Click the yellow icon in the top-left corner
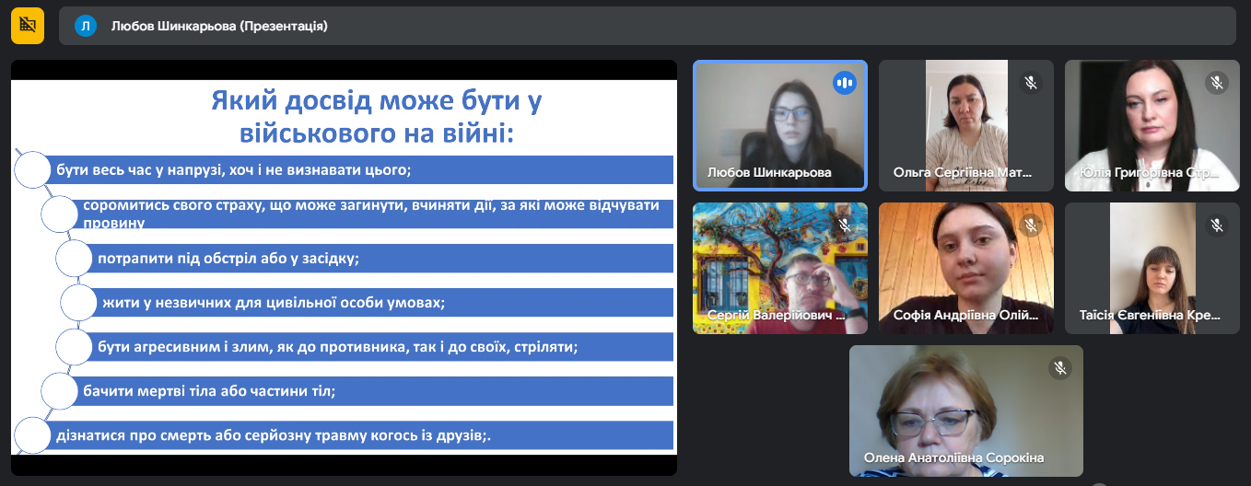Image resolution: width=1251 pixels, height=486 pixels. click(x=28, y=25)
